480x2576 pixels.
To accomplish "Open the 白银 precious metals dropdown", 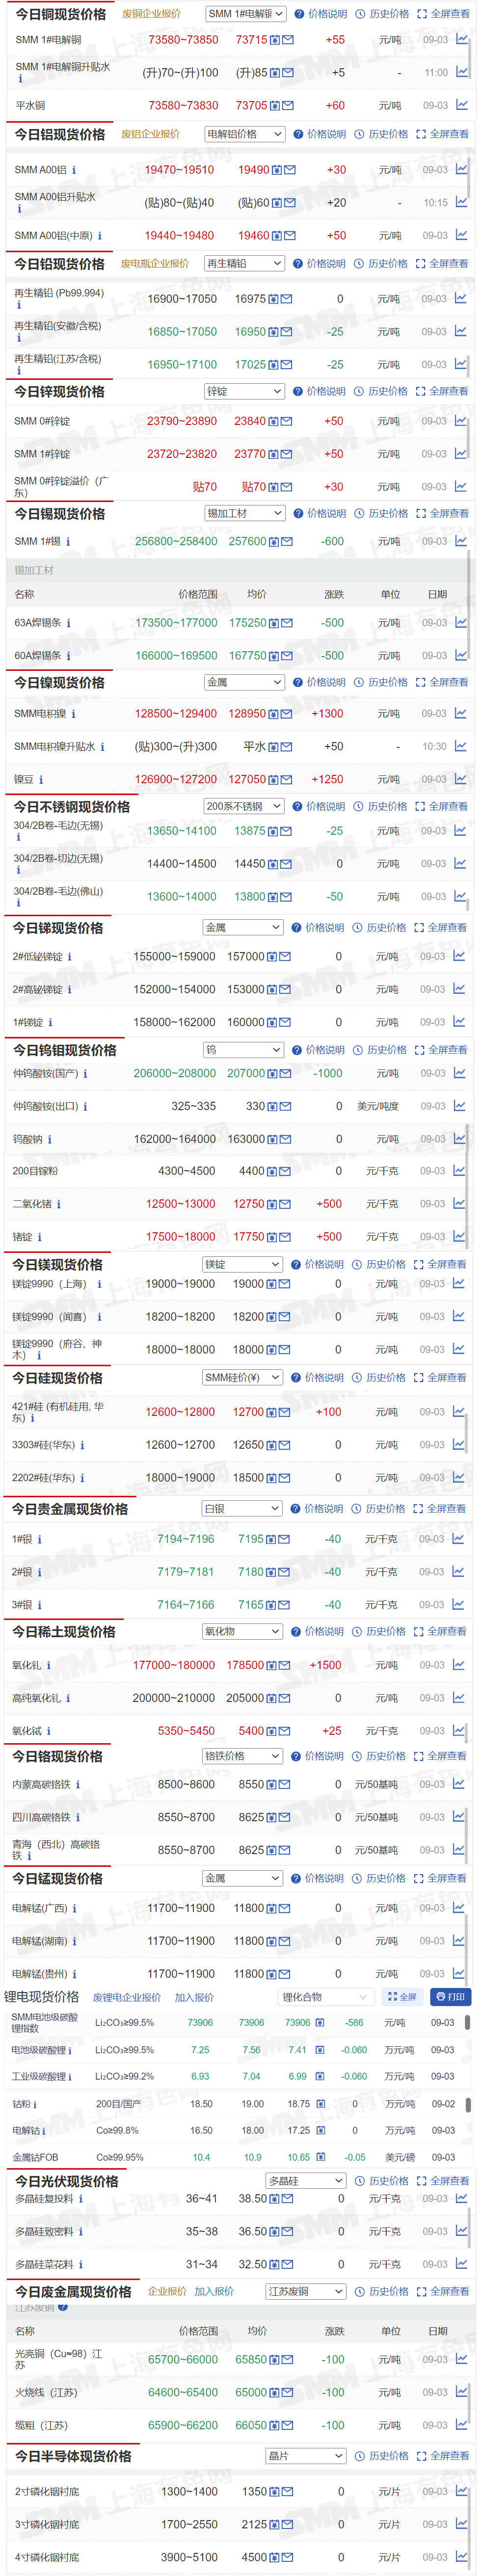I will (243, 1508).
